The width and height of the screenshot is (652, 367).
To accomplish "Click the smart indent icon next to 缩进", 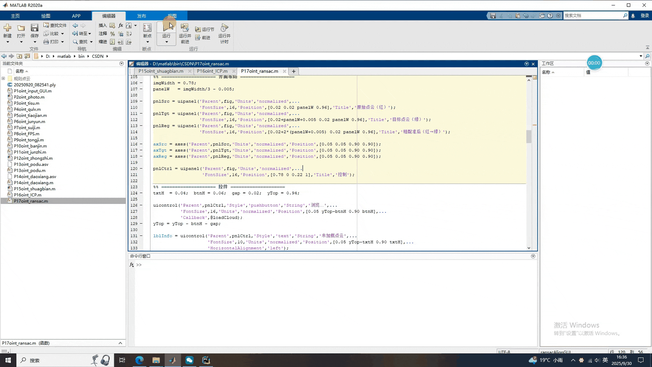I will [x=112, y=42].
